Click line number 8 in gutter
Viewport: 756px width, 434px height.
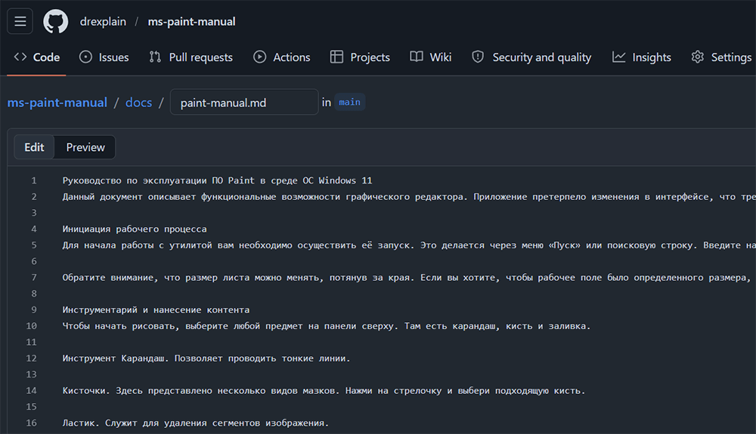(34, 294)
